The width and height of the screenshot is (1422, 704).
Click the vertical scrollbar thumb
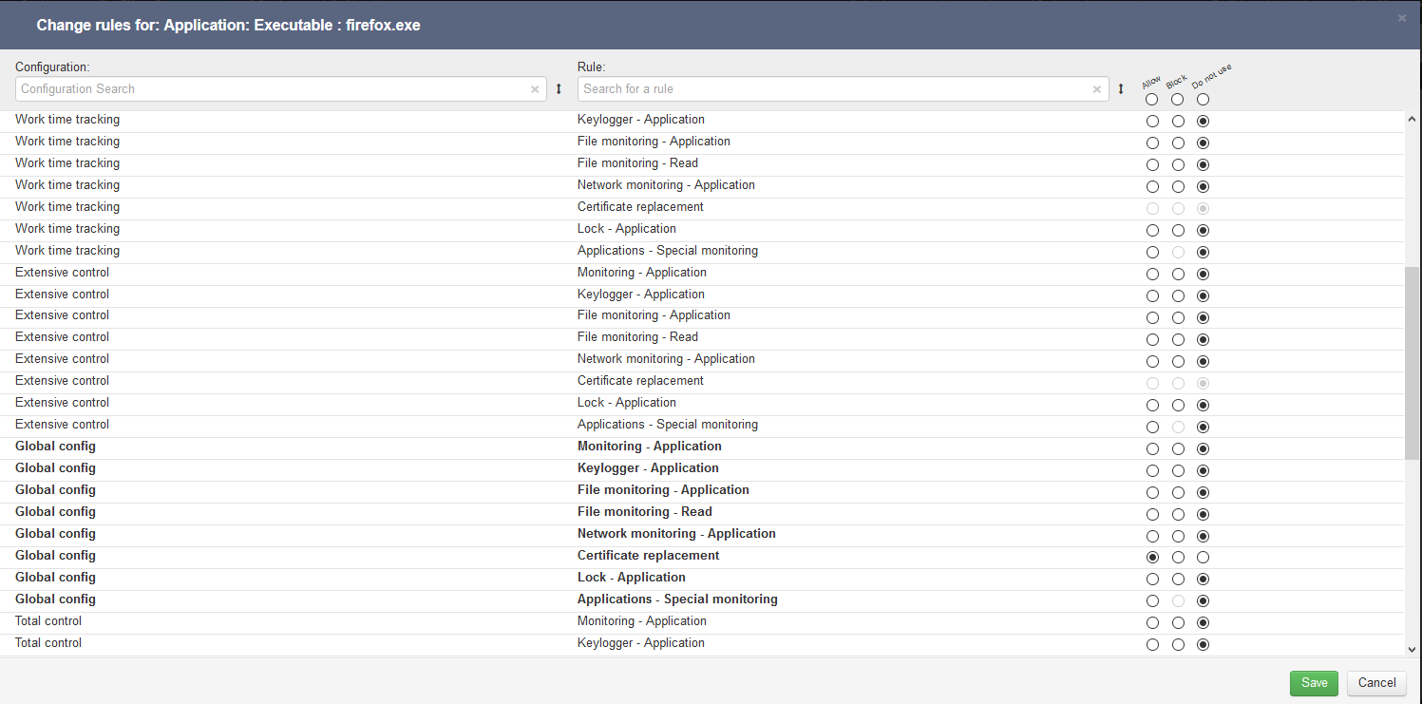coord(1412,361)
